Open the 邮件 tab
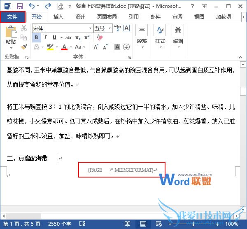 click(156, 17)
